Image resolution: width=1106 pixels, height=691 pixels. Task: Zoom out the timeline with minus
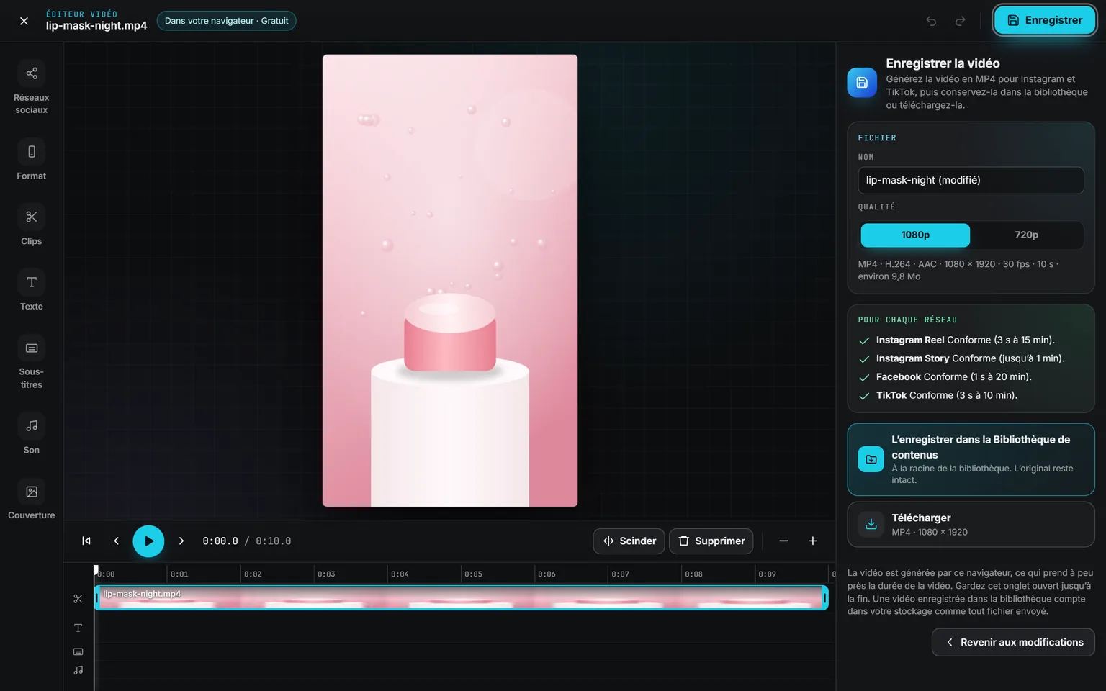point(783,541)
